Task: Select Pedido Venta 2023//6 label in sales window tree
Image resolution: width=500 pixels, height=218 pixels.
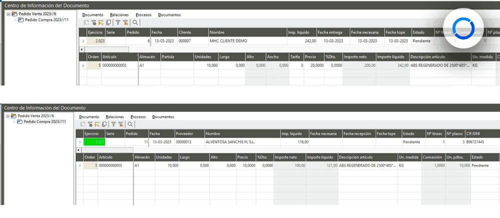Action: [x=36, y=14]
